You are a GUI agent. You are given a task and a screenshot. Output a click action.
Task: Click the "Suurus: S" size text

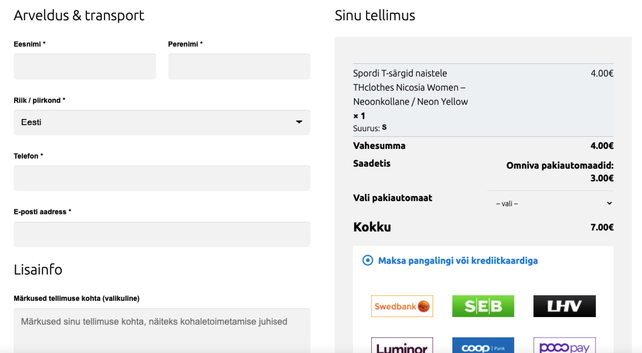[370, 127]
